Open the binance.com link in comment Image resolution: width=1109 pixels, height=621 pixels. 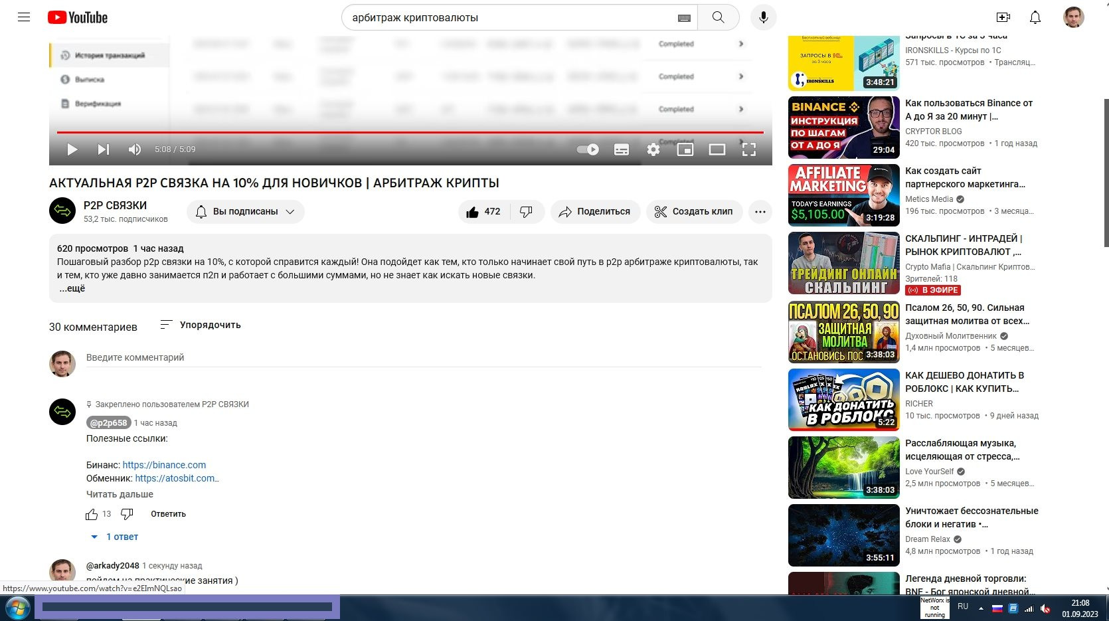(164, 465)
